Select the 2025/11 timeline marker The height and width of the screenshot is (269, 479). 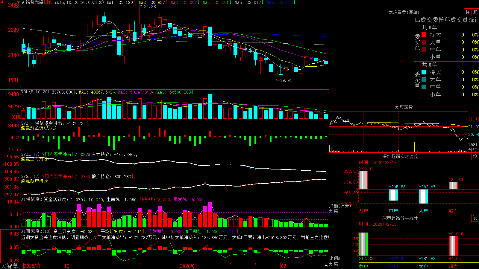click(32, 266)
